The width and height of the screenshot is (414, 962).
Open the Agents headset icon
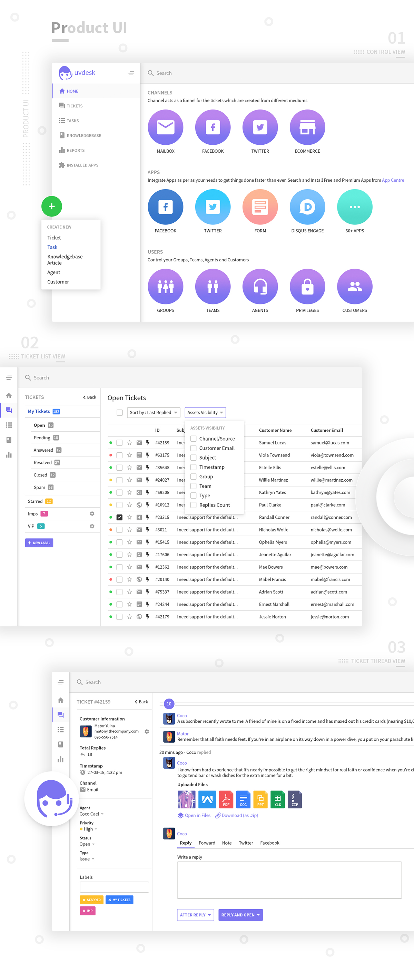(259, 286)
